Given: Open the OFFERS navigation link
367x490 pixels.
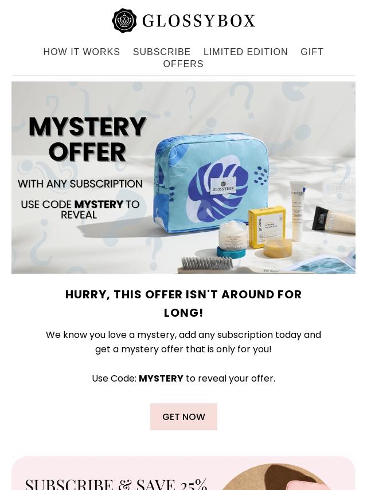Looking at the screenshot, I should tap(183, 64).
